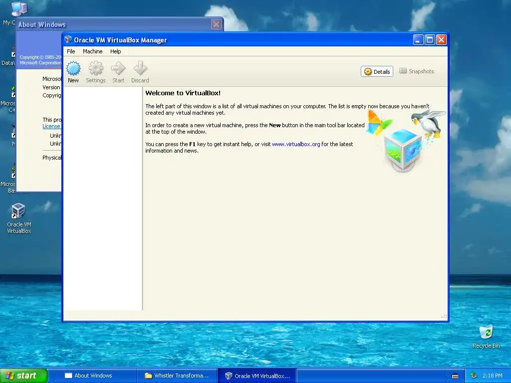Maximize the VirtualBox Manager window
The height and width of the screenshot is (383, 511).
tap(430, 40)
